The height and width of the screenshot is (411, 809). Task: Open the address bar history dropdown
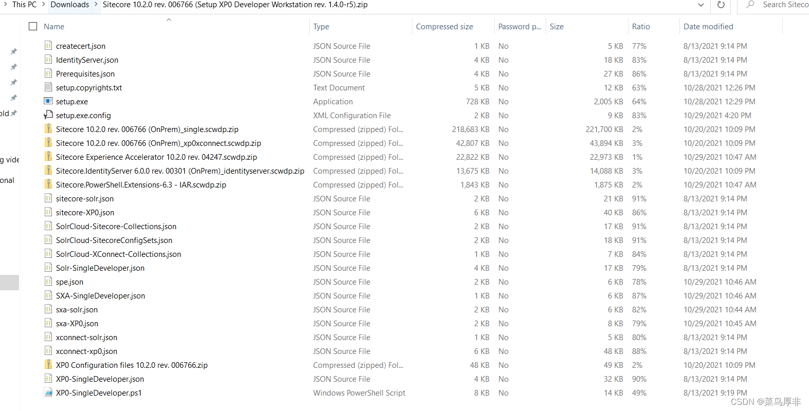(700, 5)
